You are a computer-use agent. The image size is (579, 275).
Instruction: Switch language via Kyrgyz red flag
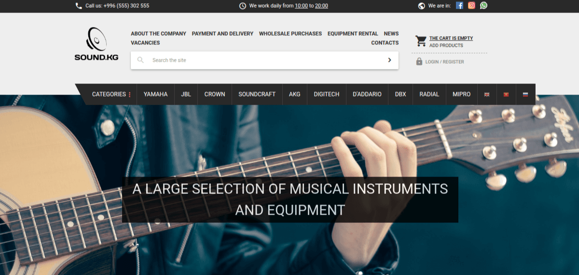(x=506, y=95)
